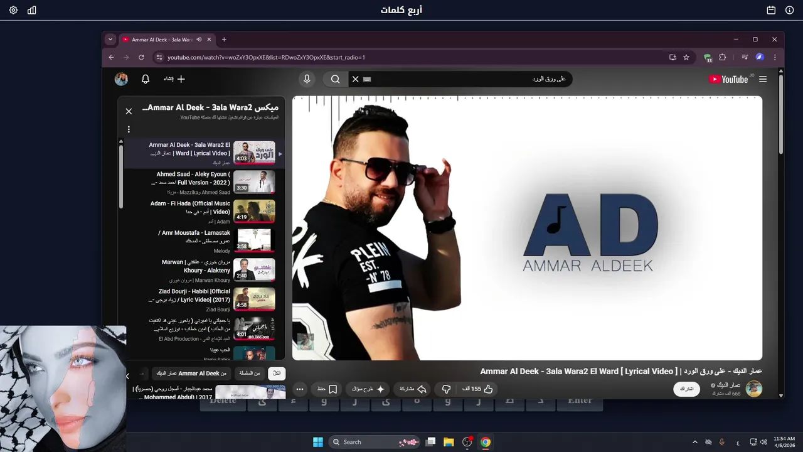Screen dimensions: 803x452
Task: Play Adam Fi Hada Official Music Video
Action: (x=205, y=212)
